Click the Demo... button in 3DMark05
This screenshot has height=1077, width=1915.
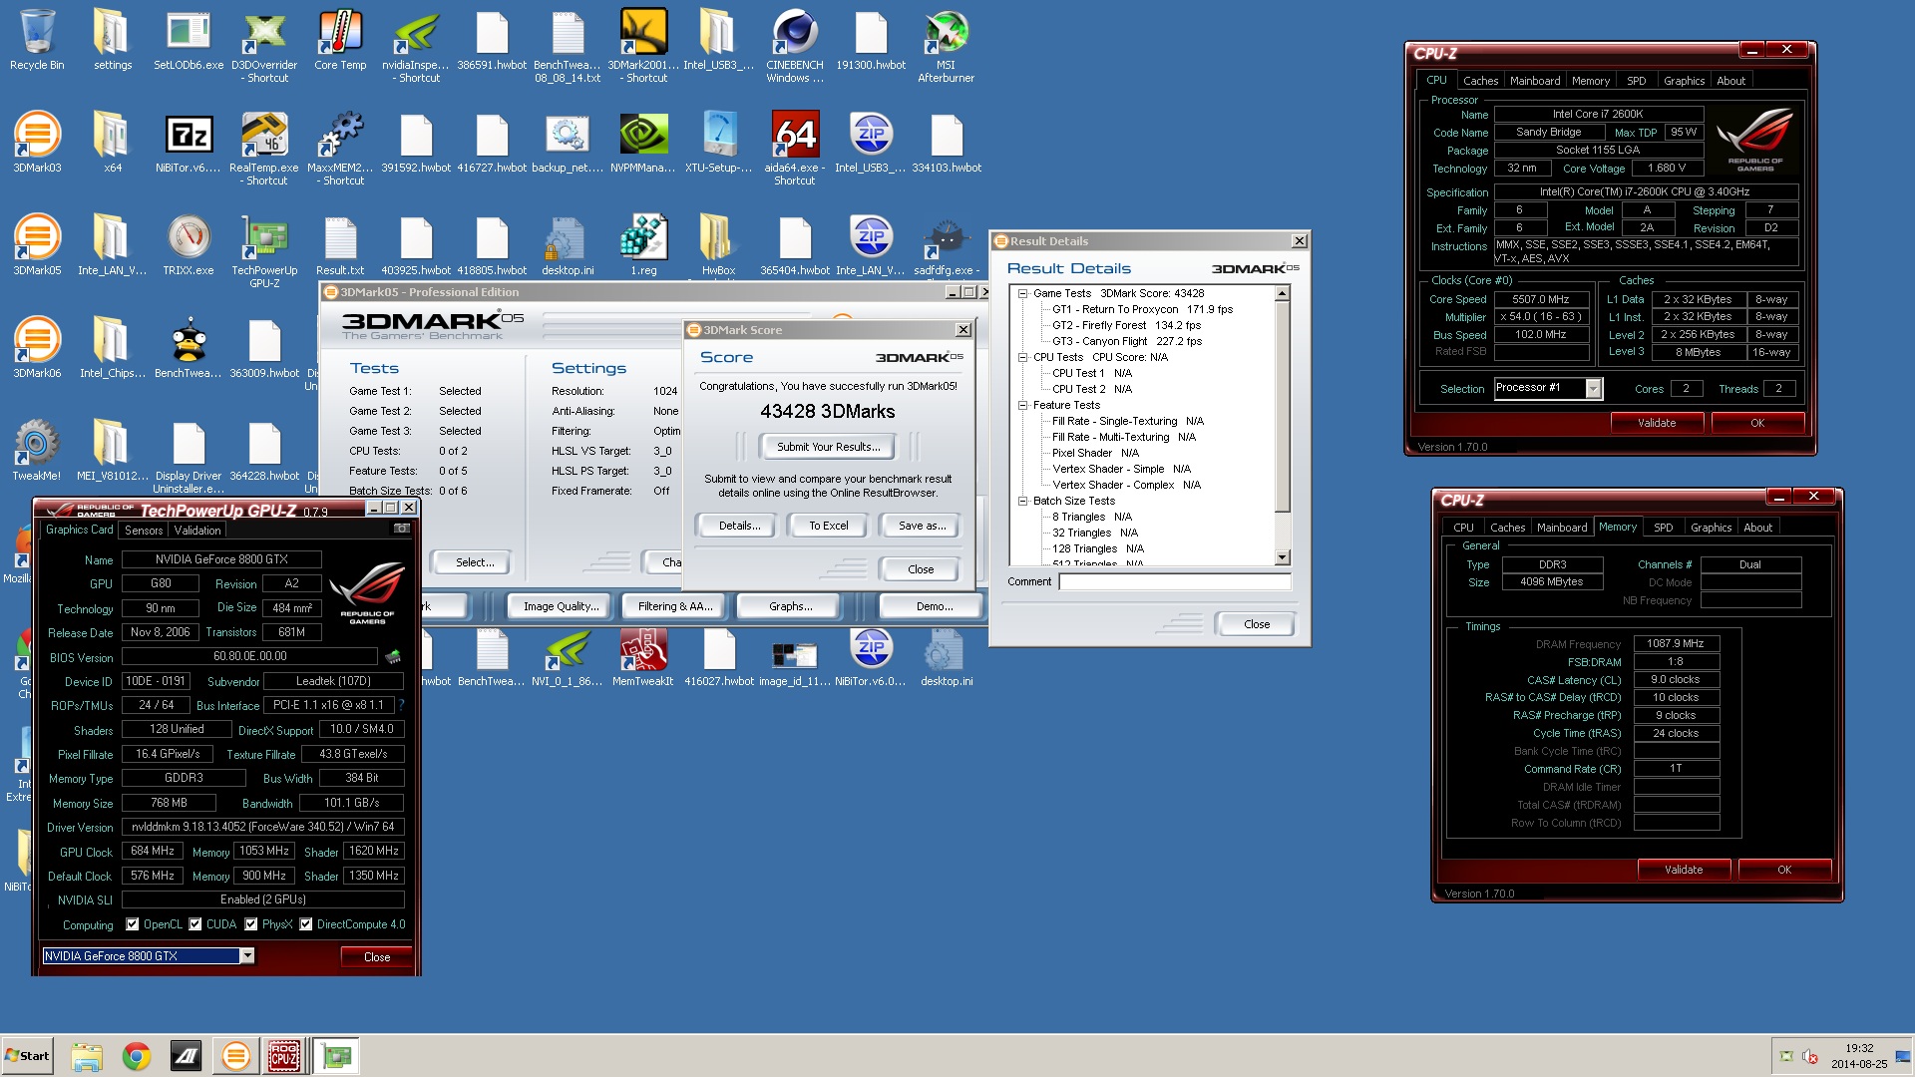point(934,606)
